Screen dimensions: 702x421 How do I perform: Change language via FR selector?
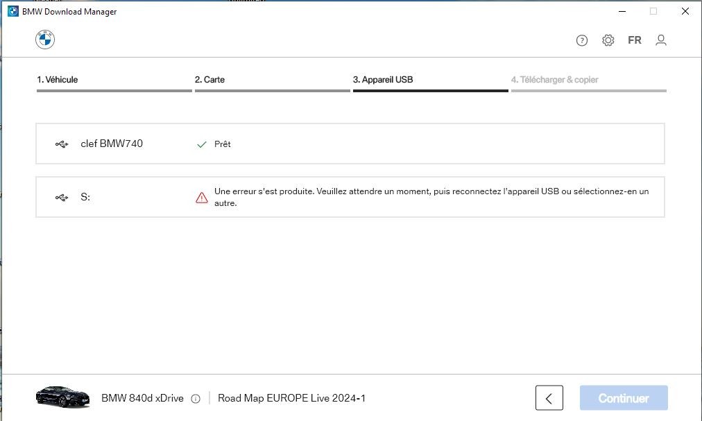coord(635,40)
